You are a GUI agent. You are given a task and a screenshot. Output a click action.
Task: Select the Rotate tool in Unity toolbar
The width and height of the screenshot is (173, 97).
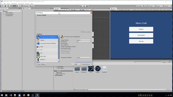coord(8,6)
